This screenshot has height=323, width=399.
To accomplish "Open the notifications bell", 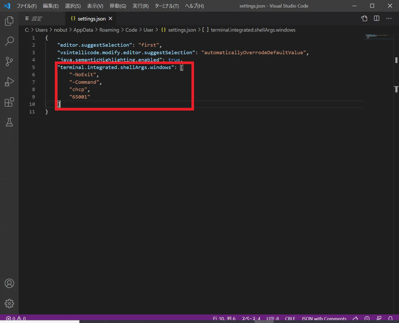I will point(390,319).
